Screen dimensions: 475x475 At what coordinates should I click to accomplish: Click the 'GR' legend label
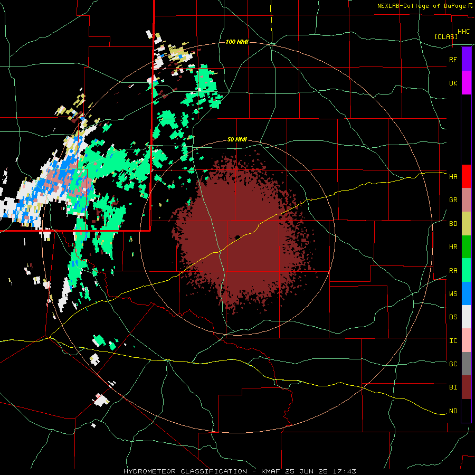coord(453,200)
